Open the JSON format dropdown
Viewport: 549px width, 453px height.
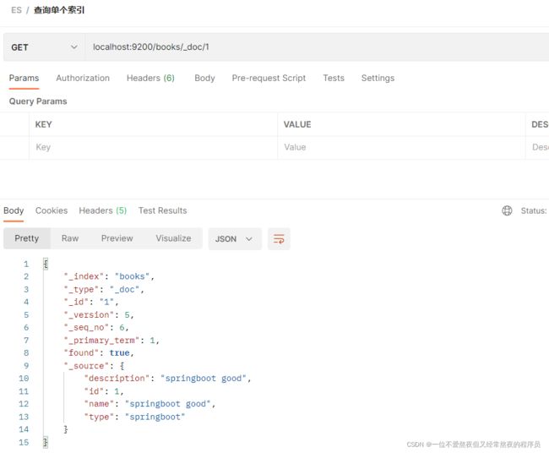(235, 239)
